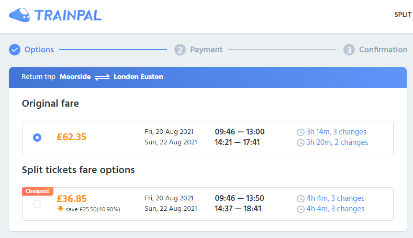Viewport: 413px width, 238px height.
Task: Go to the SPLIT menu item
Action: [403, 15]
